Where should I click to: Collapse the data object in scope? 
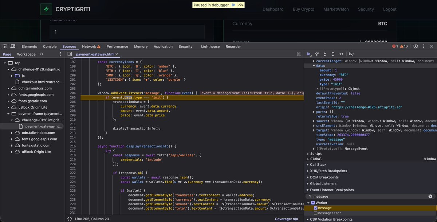pyautogui.click(x=314, y=66)
